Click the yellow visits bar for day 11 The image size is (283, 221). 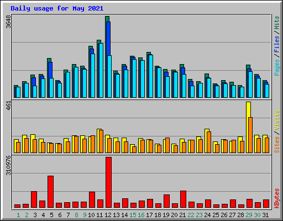pyautogui.click(x=99, y=141)
